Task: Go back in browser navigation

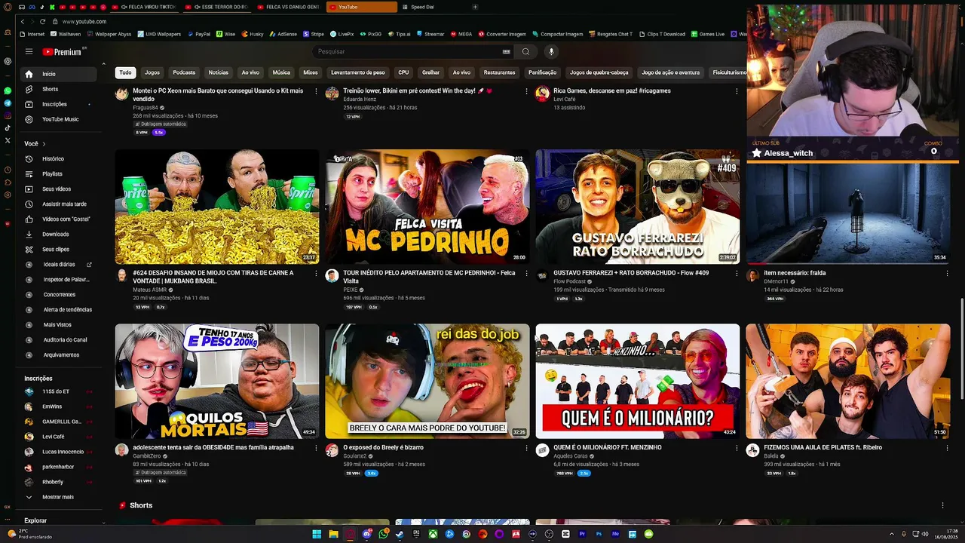Action: coord(22,22)
